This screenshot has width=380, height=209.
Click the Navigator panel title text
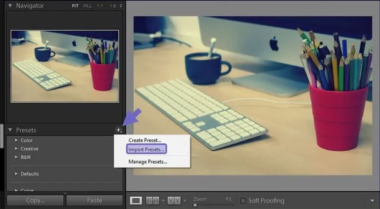coord(30,6)
